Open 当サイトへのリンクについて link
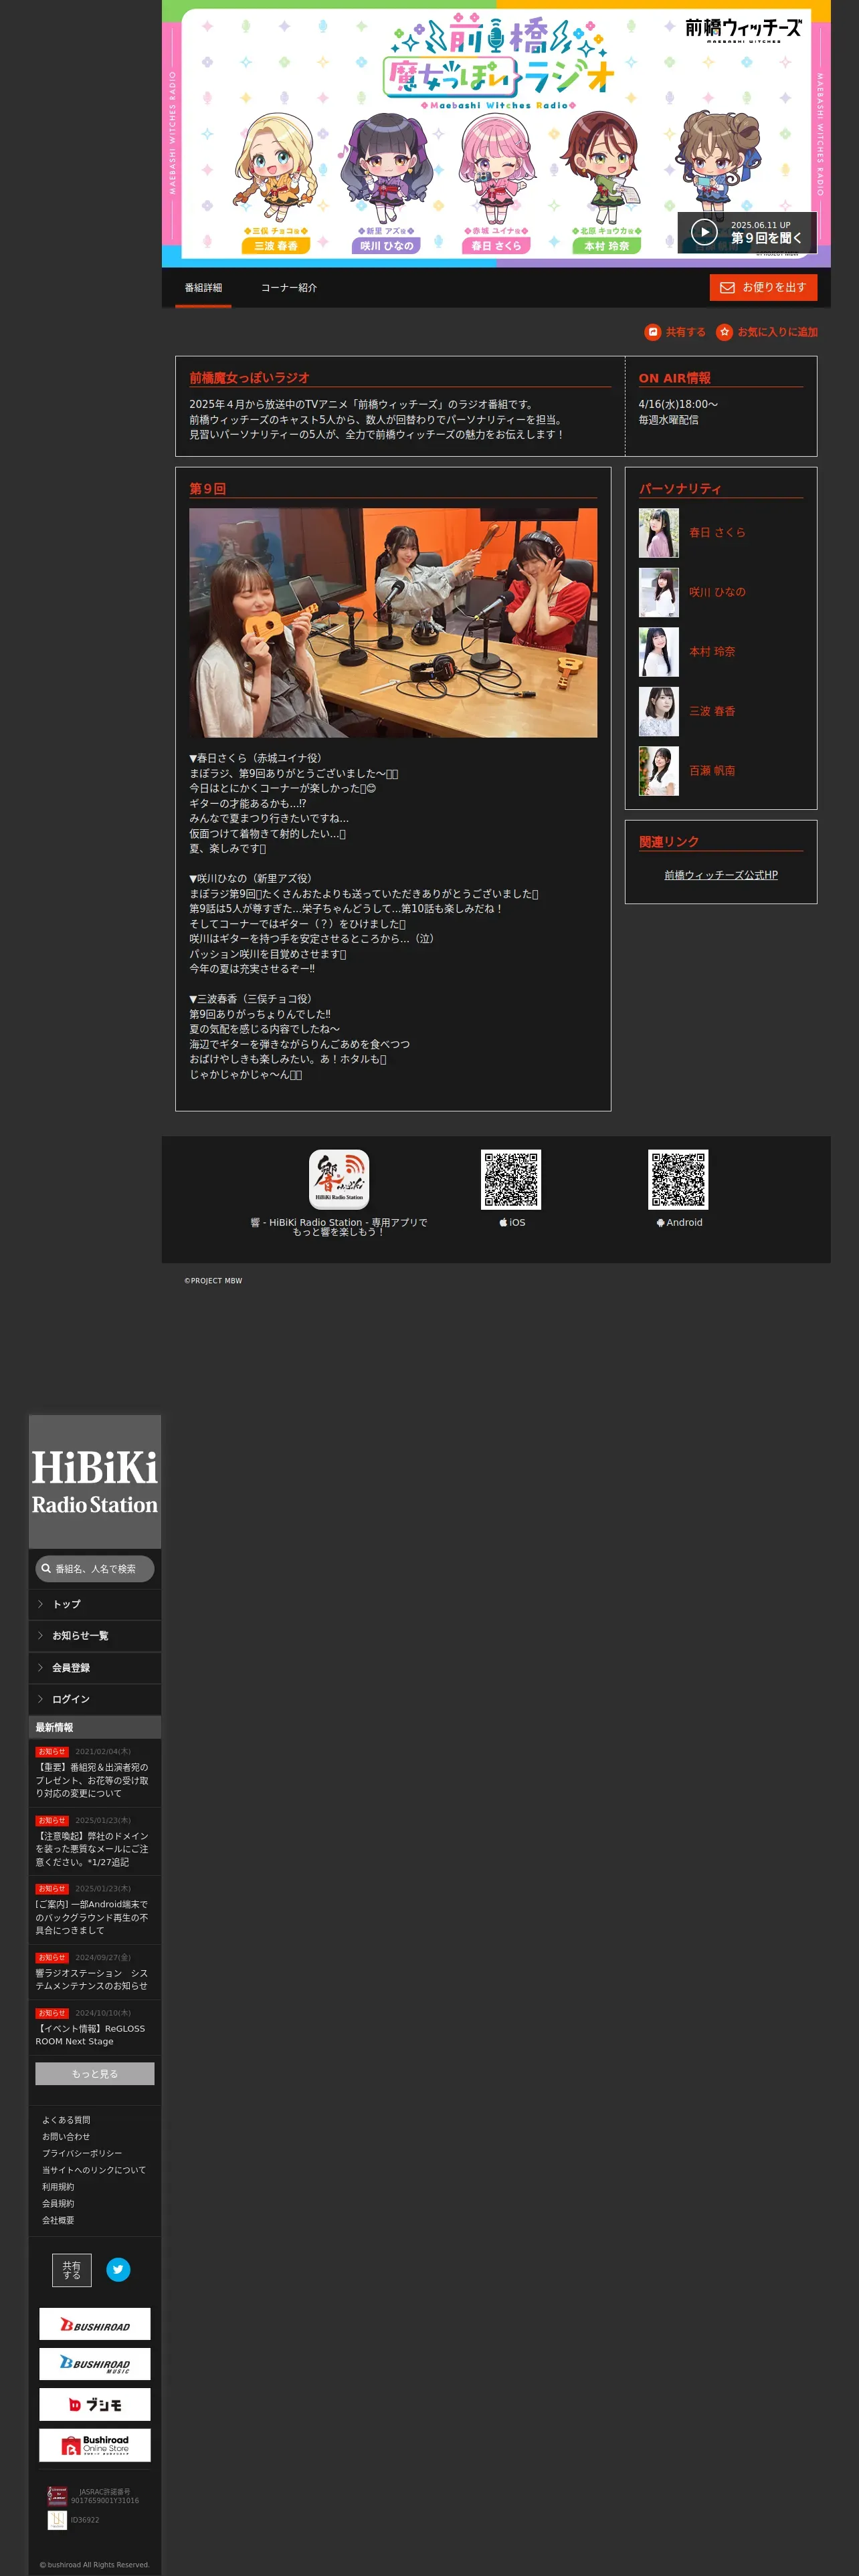The image size is (859, 2576). click(x=94, y=2170)
